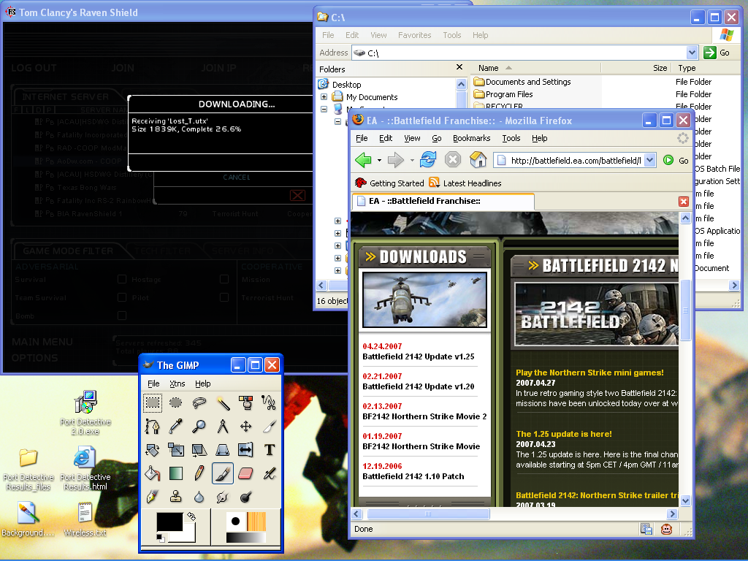Select the Rectangle Select tool in GIMP
Screen dimensions: 748x561
(x=153, y=403)
